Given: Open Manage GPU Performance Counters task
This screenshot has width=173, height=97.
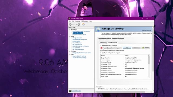Looking at the screenshot, I should pyautogui.click(x=82, y=53).
